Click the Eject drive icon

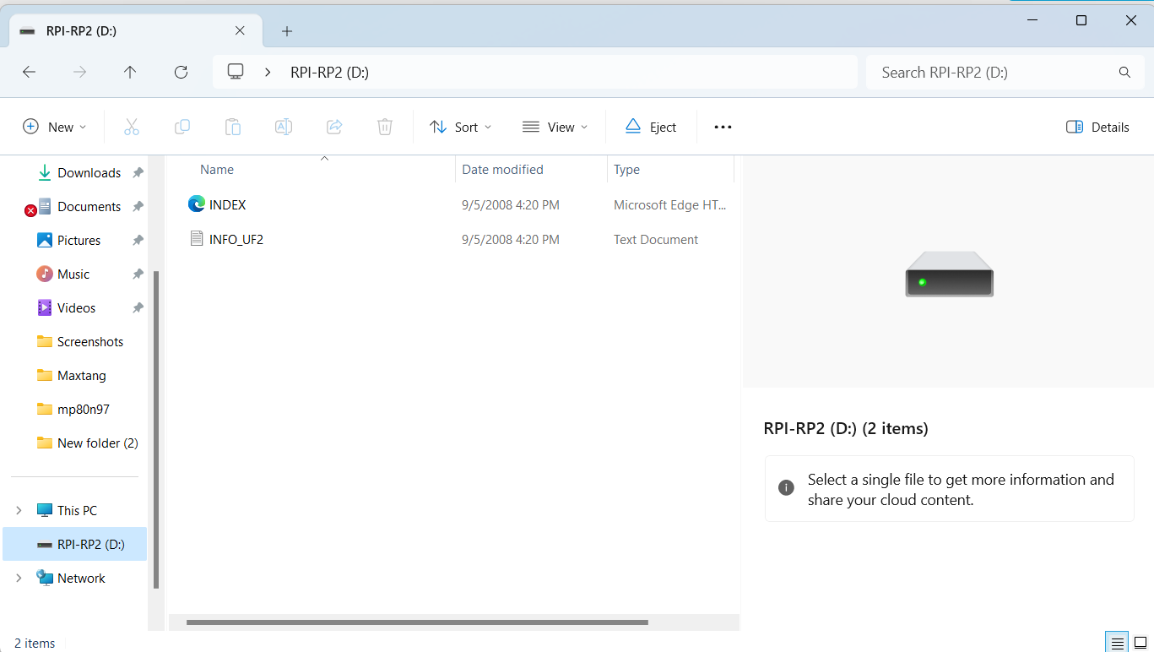633,127
